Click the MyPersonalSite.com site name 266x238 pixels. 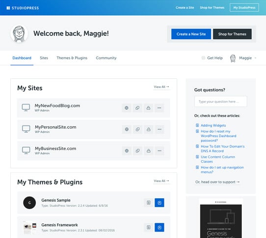(x=55, y=127)
